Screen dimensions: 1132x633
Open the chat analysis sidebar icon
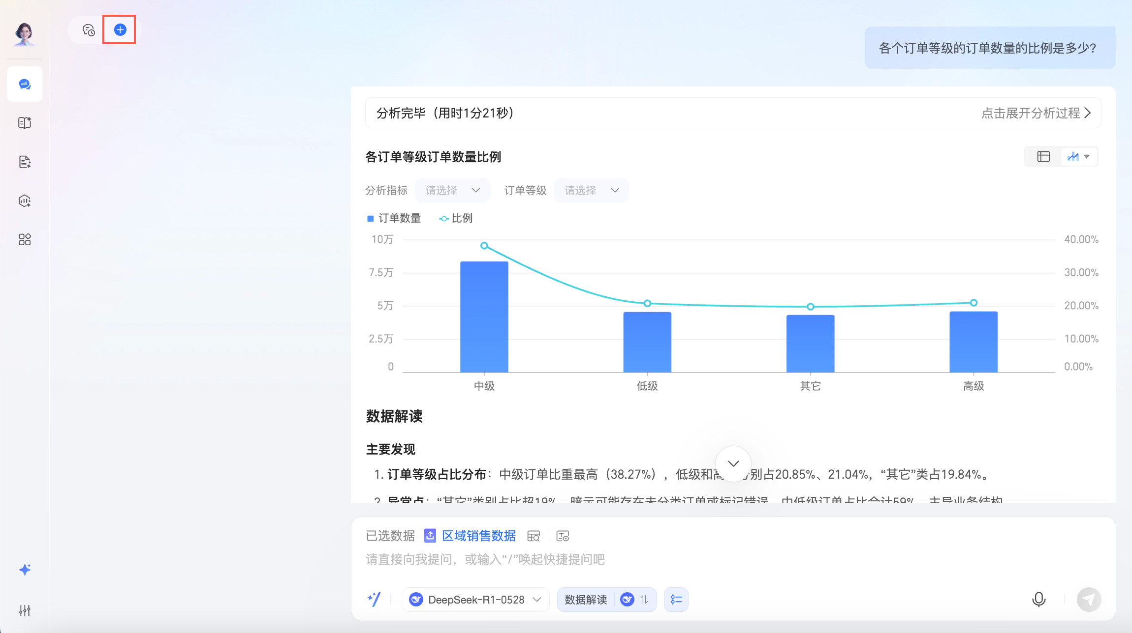[x=25, y=84]
